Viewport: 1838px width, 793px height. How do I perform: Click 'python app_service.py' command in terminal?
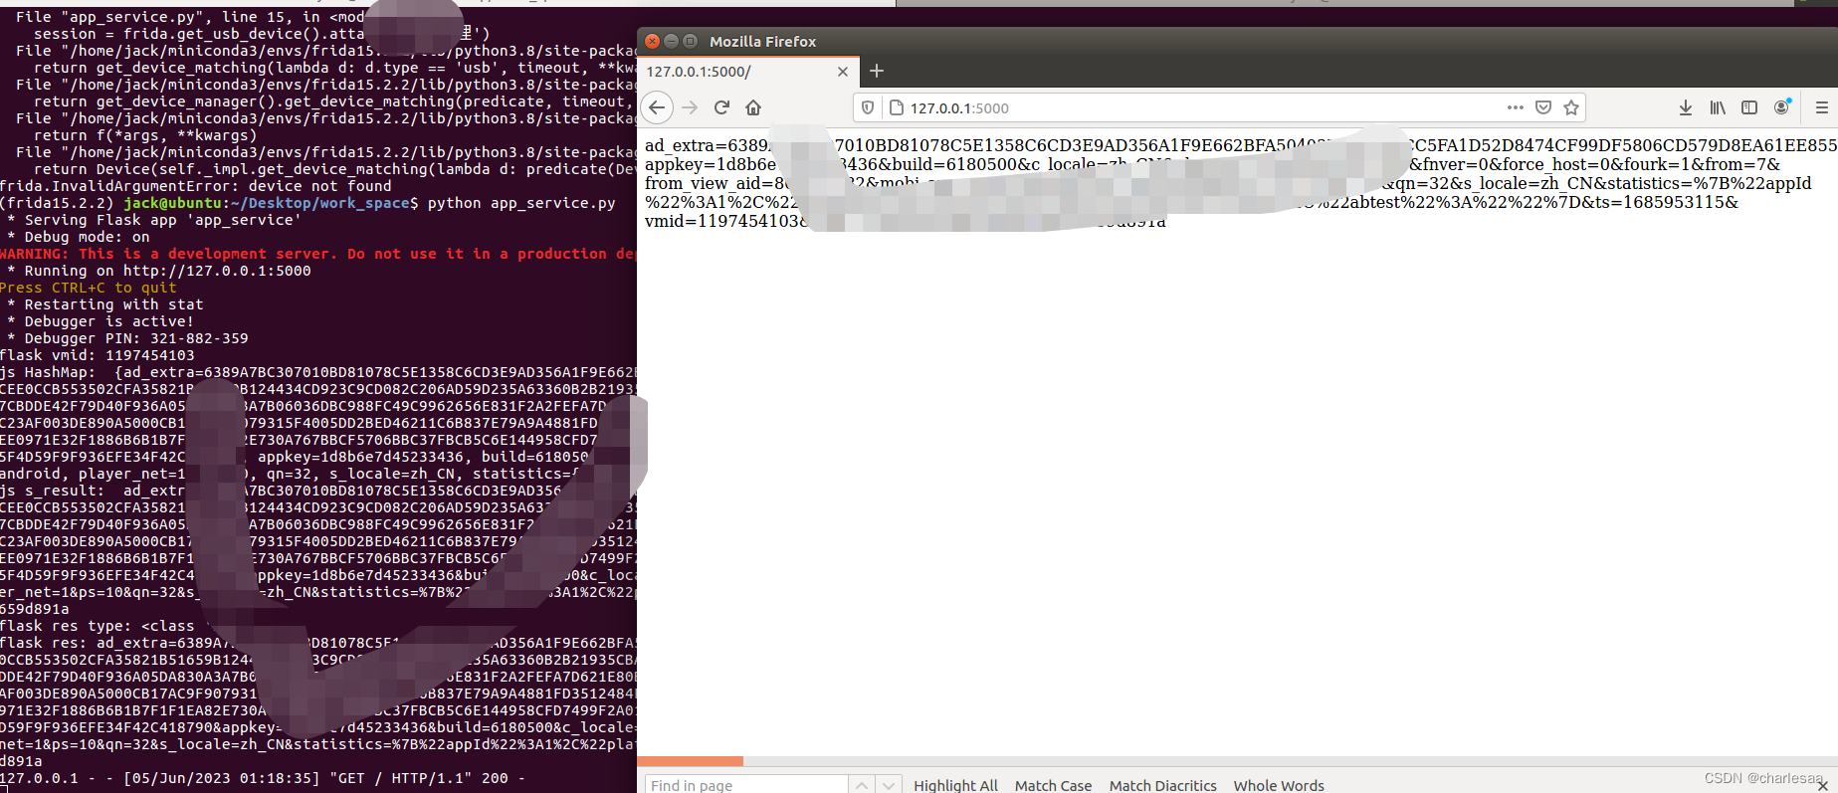coord(521,203)
